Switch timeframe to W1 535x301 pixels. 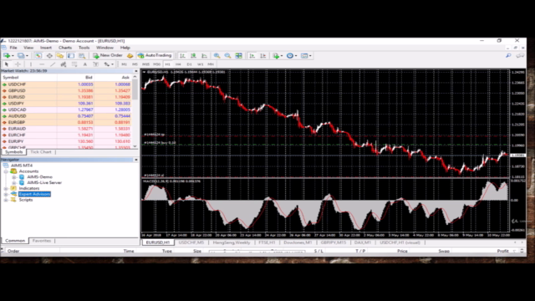201,64
